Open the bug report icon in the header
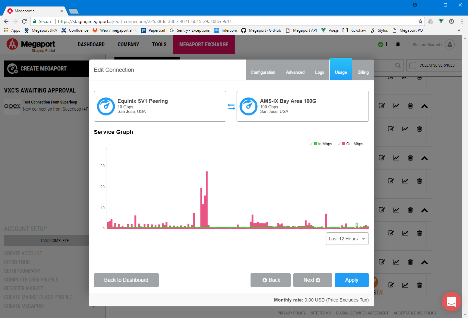 click(398, 44)
